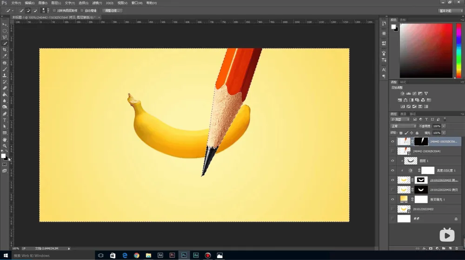
Task: Choose the Eraser tool
Action: tap(5, 88)
